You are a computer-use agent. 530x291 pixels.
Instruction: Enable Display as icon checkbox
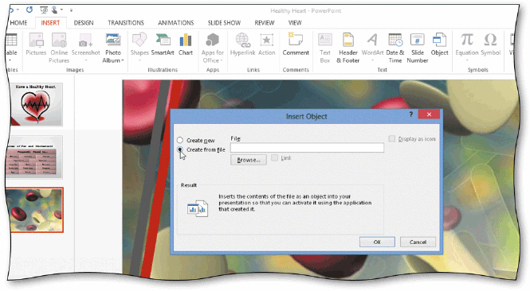coord(392,138)
